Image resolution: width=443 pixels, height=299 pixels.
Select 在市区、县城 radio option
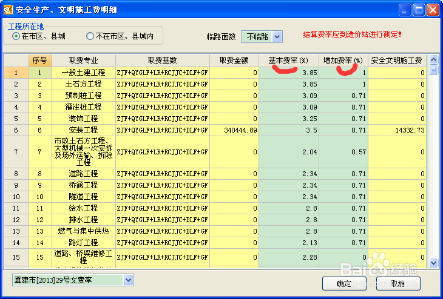pyautogui.click(x=39, y=36)
